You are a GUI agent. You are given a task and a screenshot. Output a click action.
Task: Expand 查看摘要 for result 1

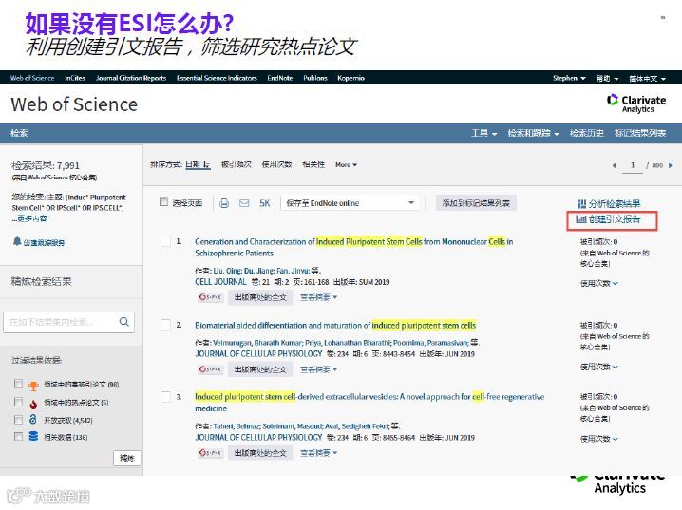click(319, 297)
